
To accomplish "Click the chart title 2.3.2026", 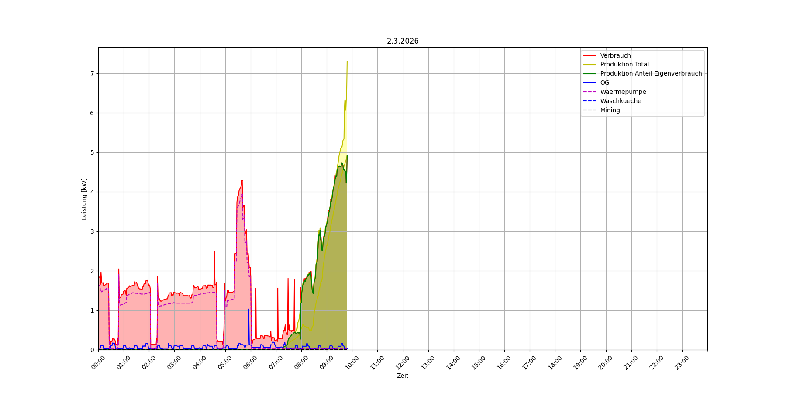I will coord(402,41).
